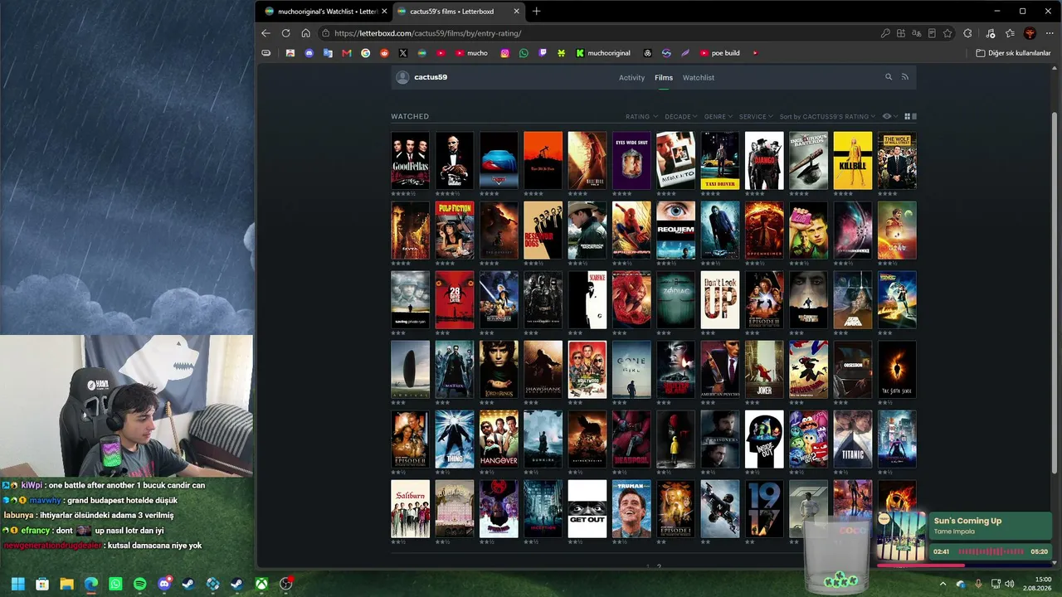Search films with the Letterboxd magnifier icon

click(x=889, y=77)
